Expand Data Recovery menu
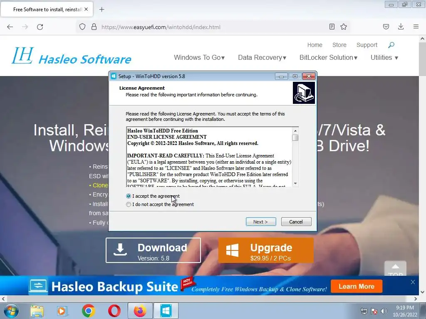This screenshot has height=319, width=426. tap(262, 57)
